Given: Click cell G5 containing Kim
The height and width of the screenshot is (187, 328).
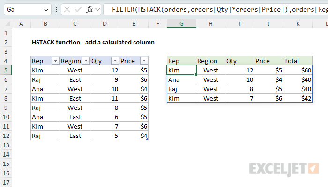Looking at the screenshot, I should click(x=181, y=70).
